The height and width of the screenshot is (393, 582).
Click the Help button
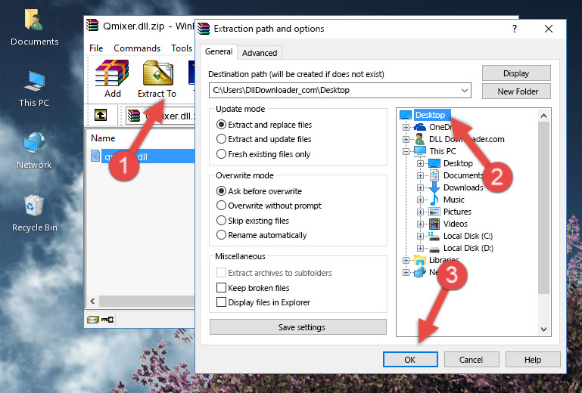coord(533,360)
